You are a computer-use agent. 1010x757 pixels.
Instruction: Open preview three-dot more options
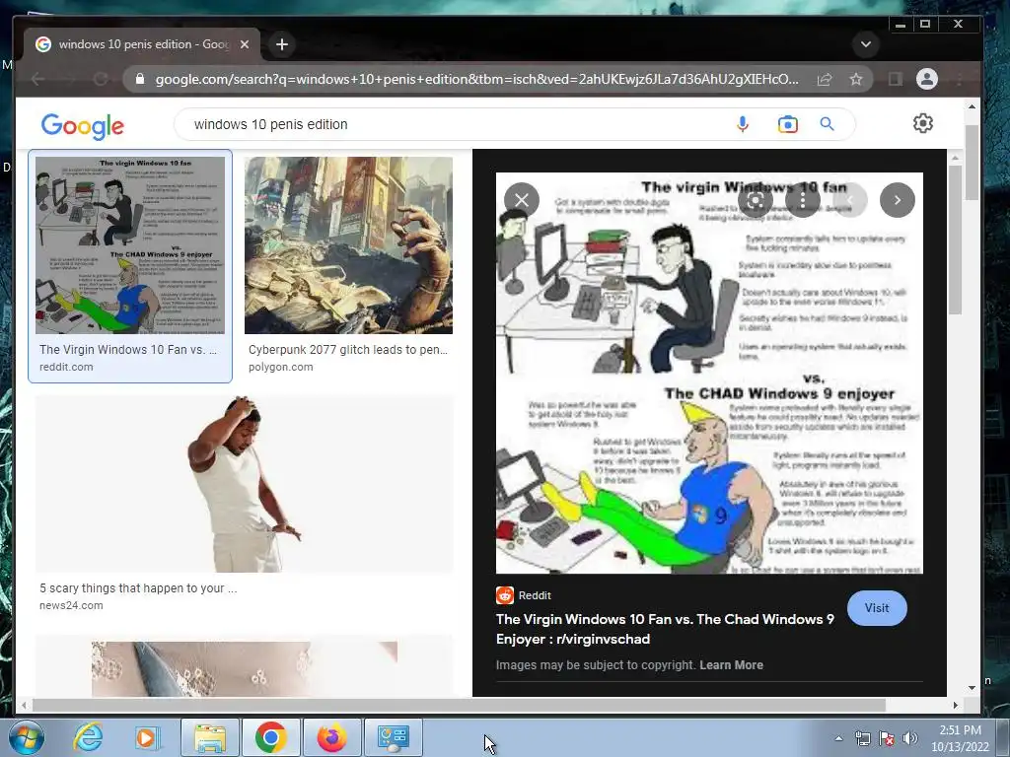[803, 200]
